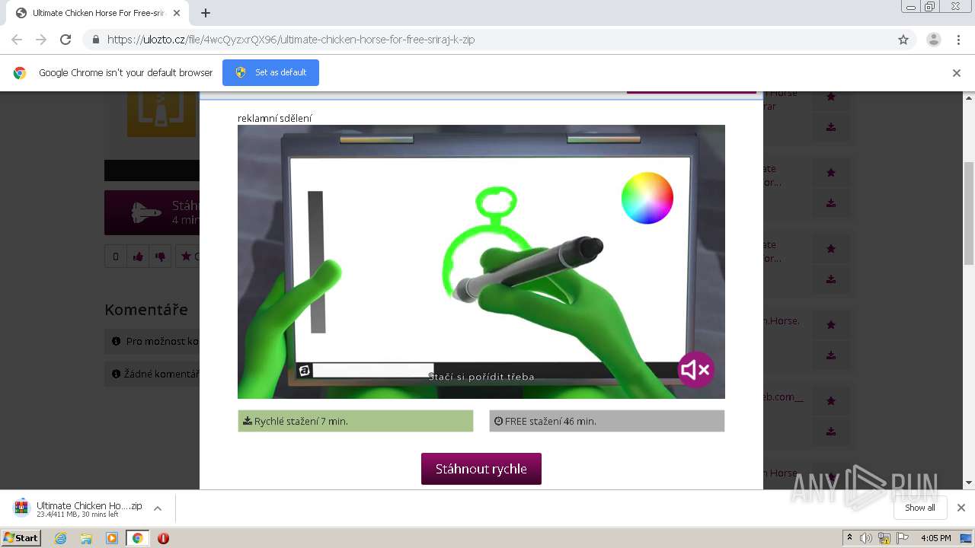
Task: Open the Windows Start menu
Action: point(21,538)
